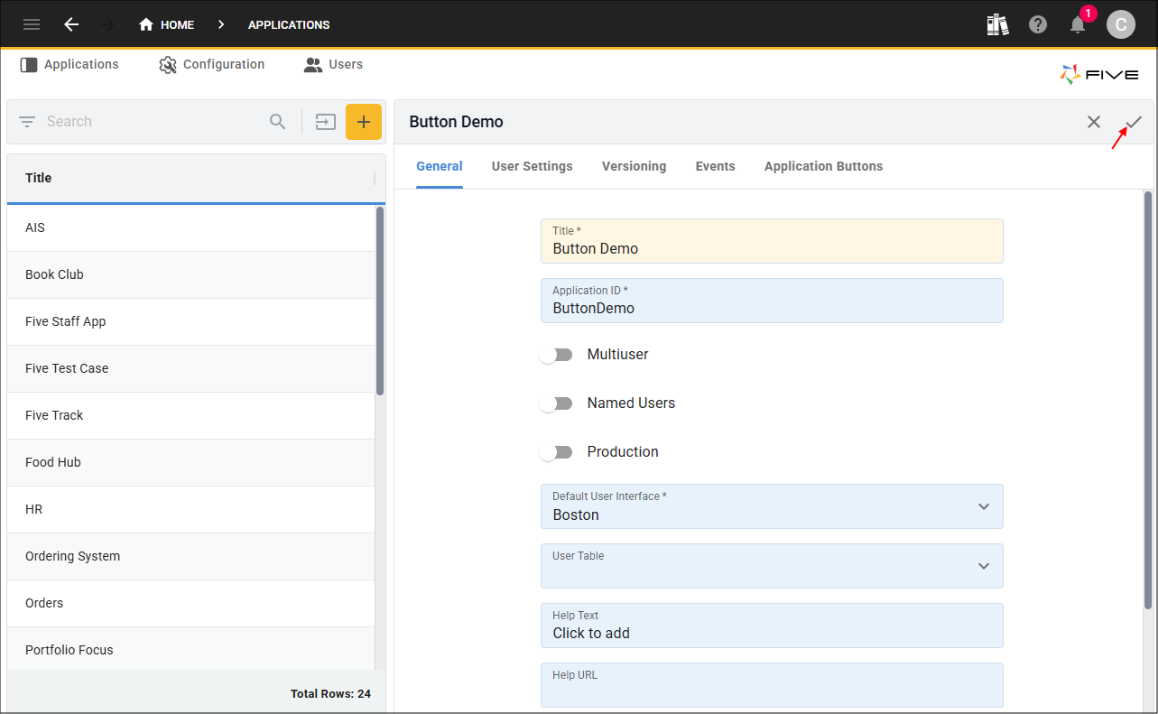This screenshot has height=714, width=1158.
Task: Open the hamburger menu icon
Action: (32, 24)
